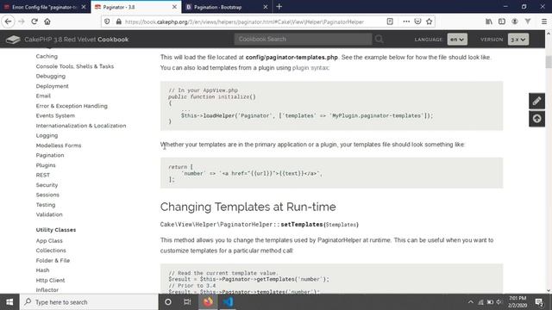This screenshot has height=310, width=552.
Task: Open the Security page
Action: tap(47, 185)
